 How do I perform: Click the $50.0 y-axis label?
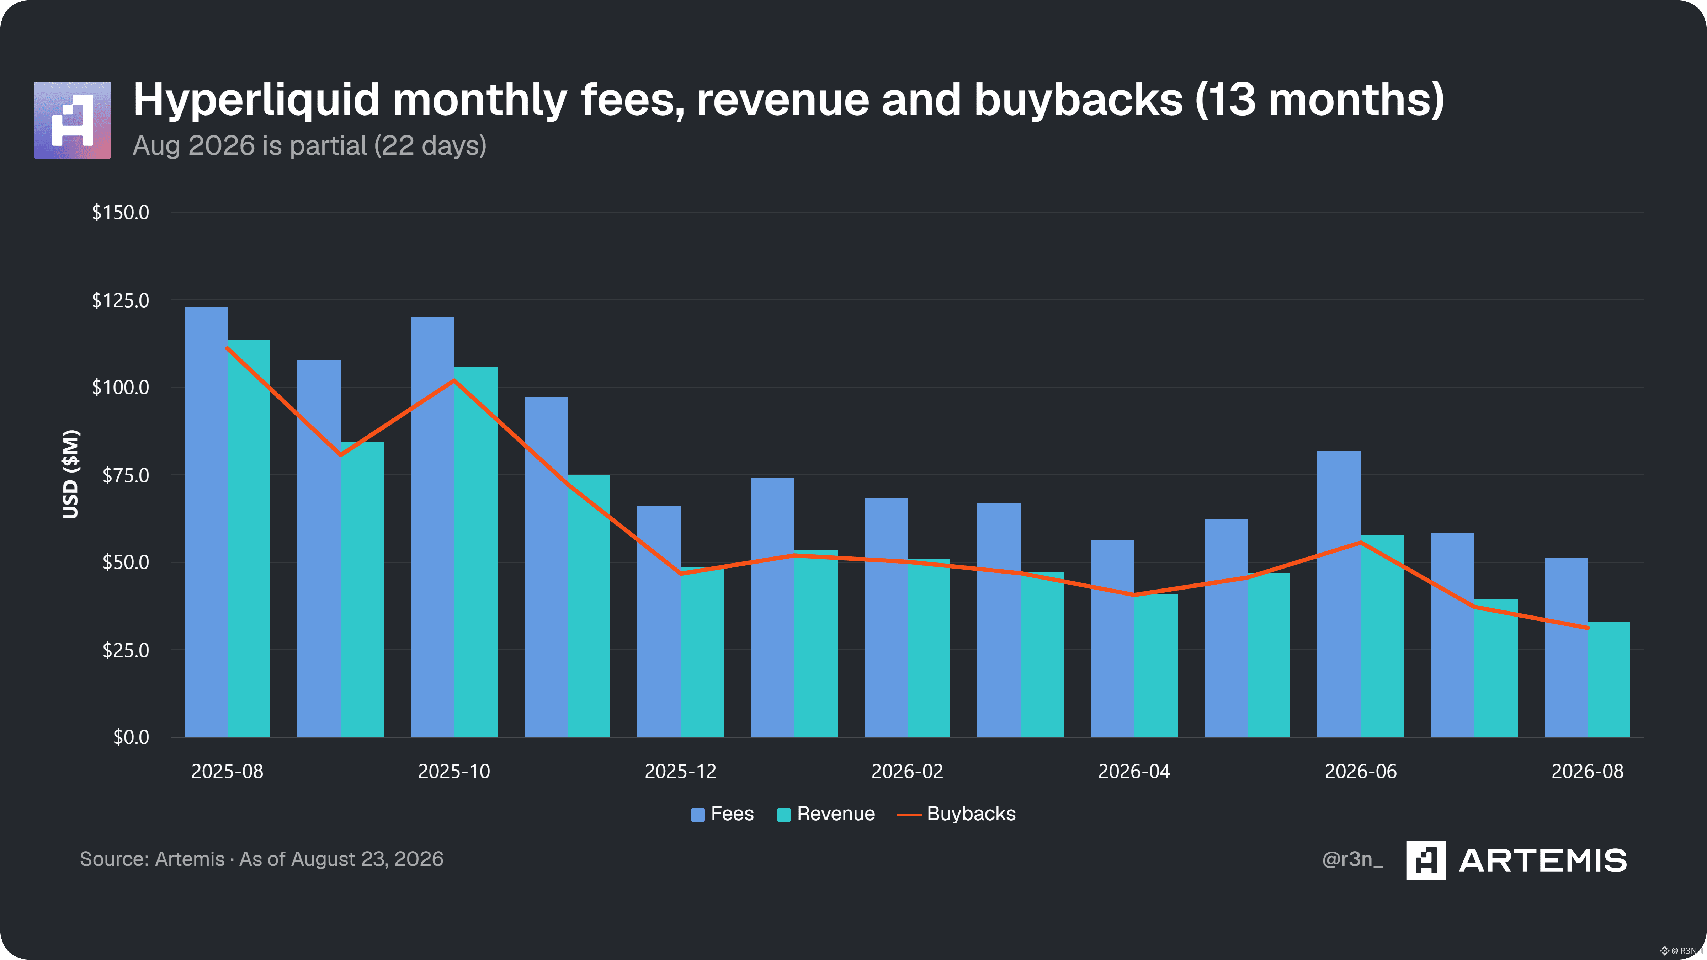(x=126, y=562)
